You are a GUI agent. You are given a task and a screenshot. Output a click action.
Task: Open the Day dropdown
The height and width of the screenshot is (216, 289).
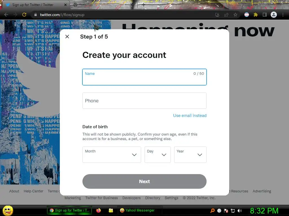coord(157,155)
